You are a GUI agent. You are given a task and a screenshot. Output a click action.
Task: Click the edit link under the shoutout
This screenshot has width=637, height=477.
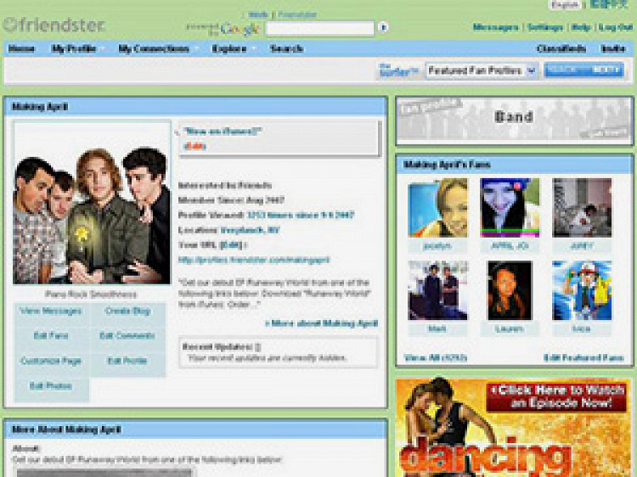pyautogui.click(x=194, y=146)
